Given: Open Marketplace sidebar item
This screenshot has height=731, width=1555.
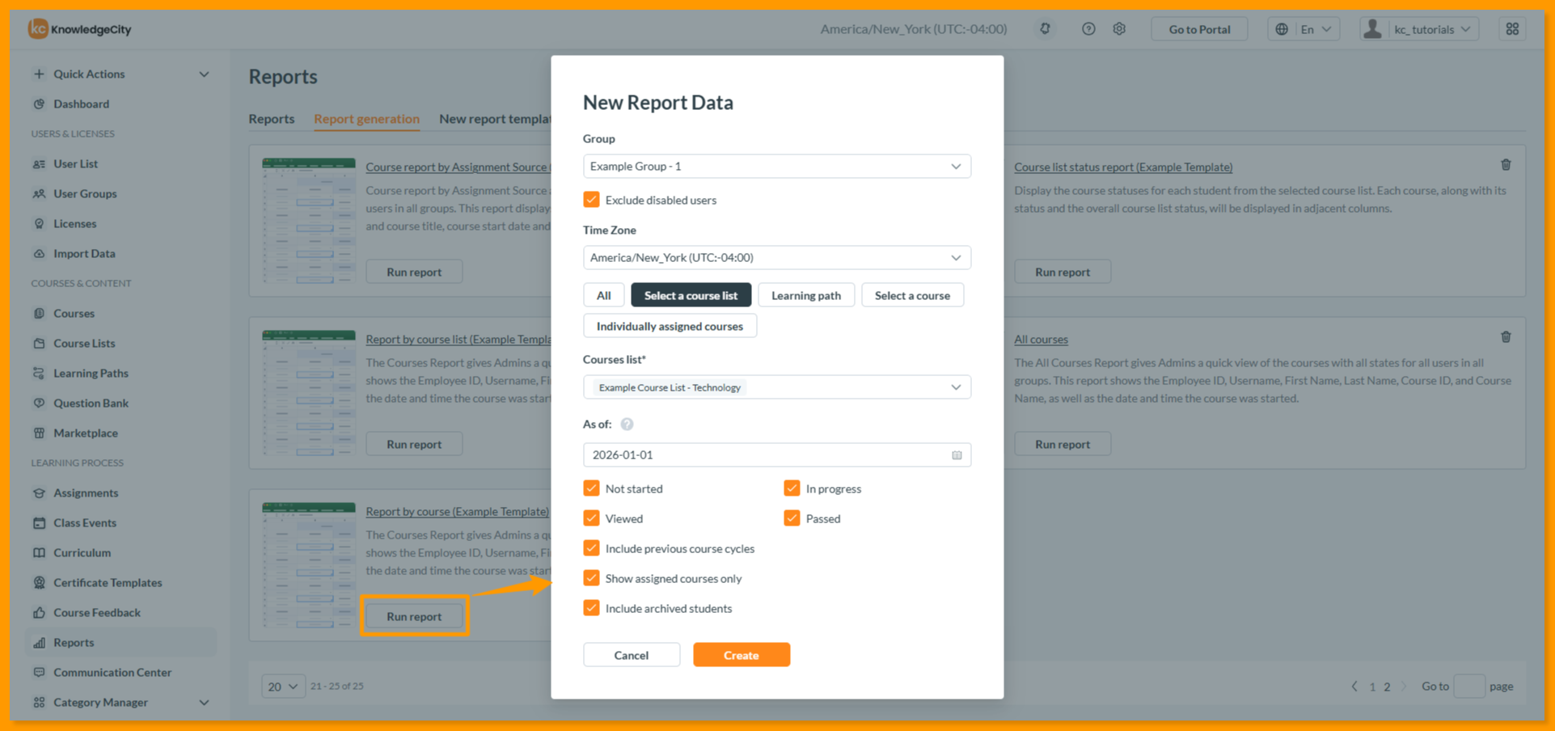Looking at the screenshot, I should tap(85, 433).
